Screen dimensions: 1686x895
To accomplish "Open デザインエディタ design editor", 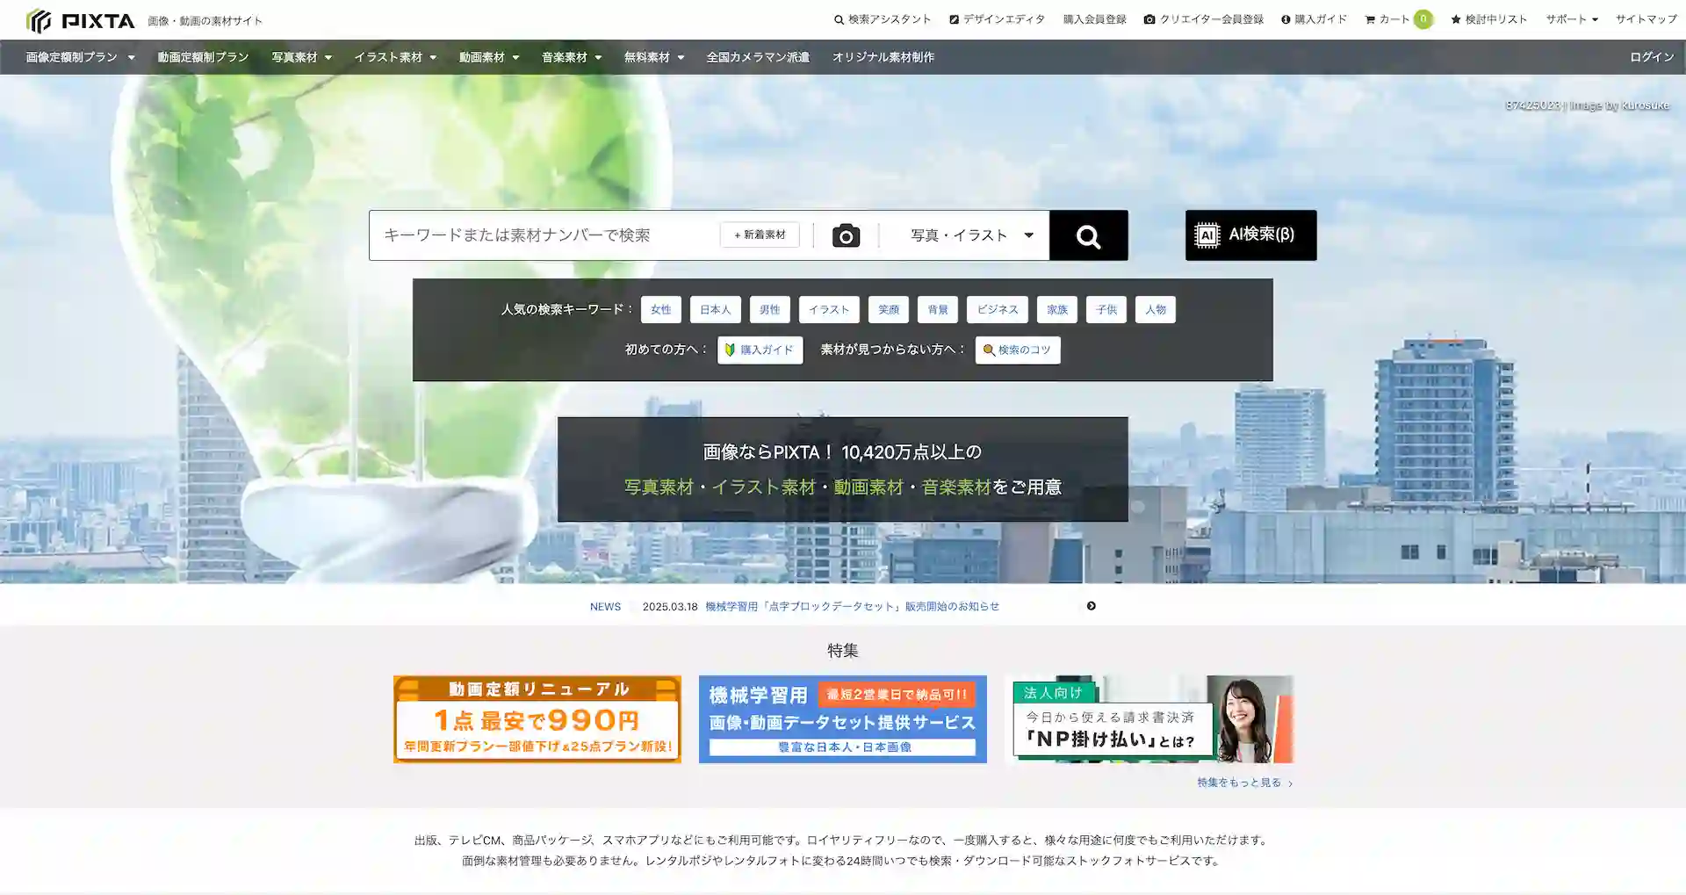I will click(x=997, y=19).
